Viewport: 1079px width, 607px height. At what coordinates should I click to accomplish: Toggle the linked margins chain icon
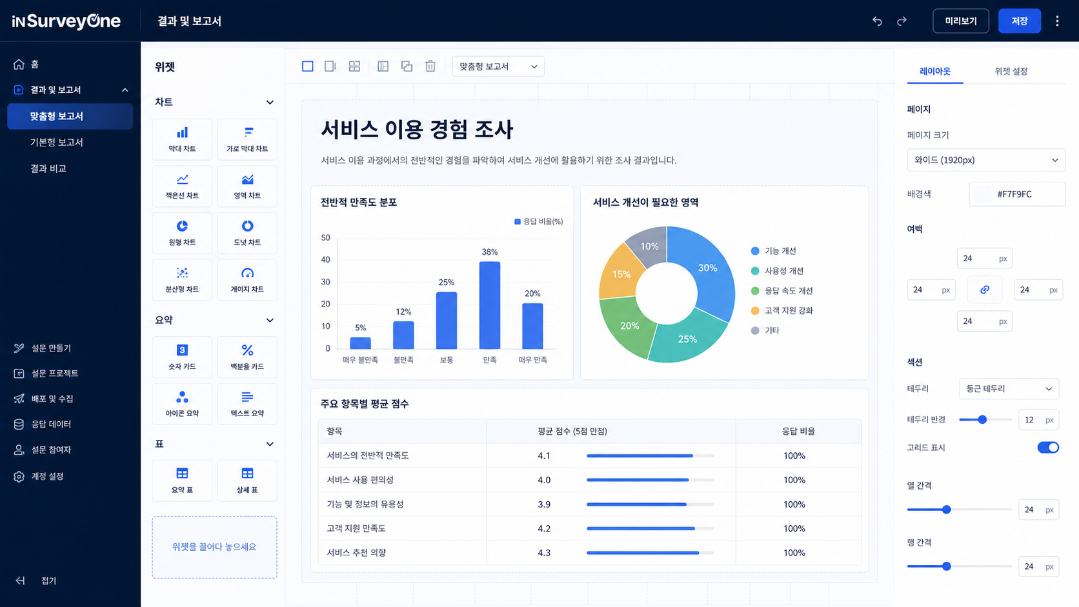[985, 290]
